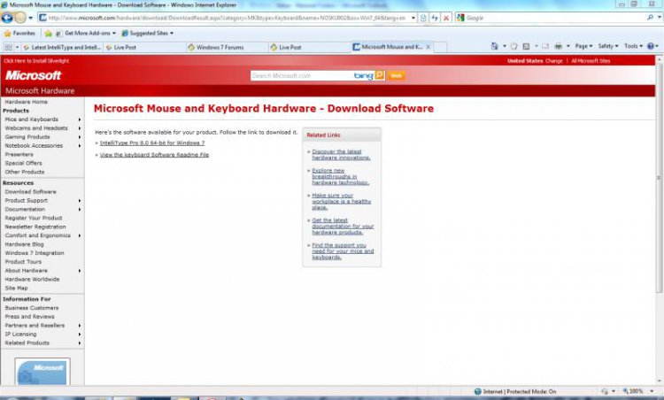Open Site Map sidebar link
Viewport: 664px width, 400px height.
tap(16, 288)
